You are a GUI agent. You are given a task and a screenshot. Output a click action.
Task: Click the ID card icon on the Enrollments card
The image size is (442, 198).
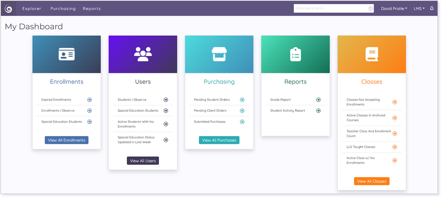pyautogui.click(x=67, y=54)
